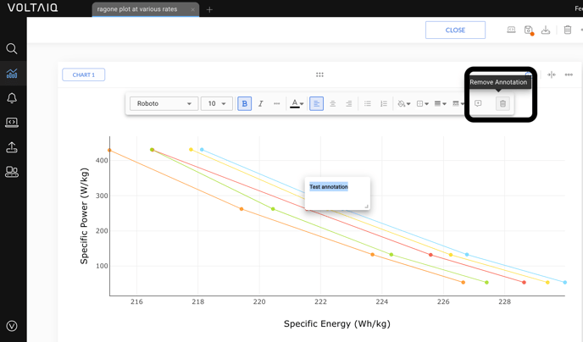Click the delete trash icon in top bar
583x342 pixels.
click(567, 30)
